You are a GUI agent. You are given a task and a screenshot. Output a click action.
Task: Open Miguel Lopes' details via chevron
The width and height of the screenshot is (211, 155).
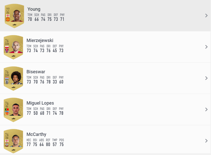click(x=206, y=109)
